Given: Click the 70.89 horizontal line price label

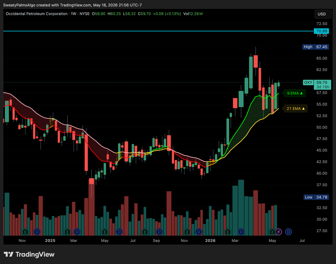Looking at the screenshot, I should coord(322,31).
